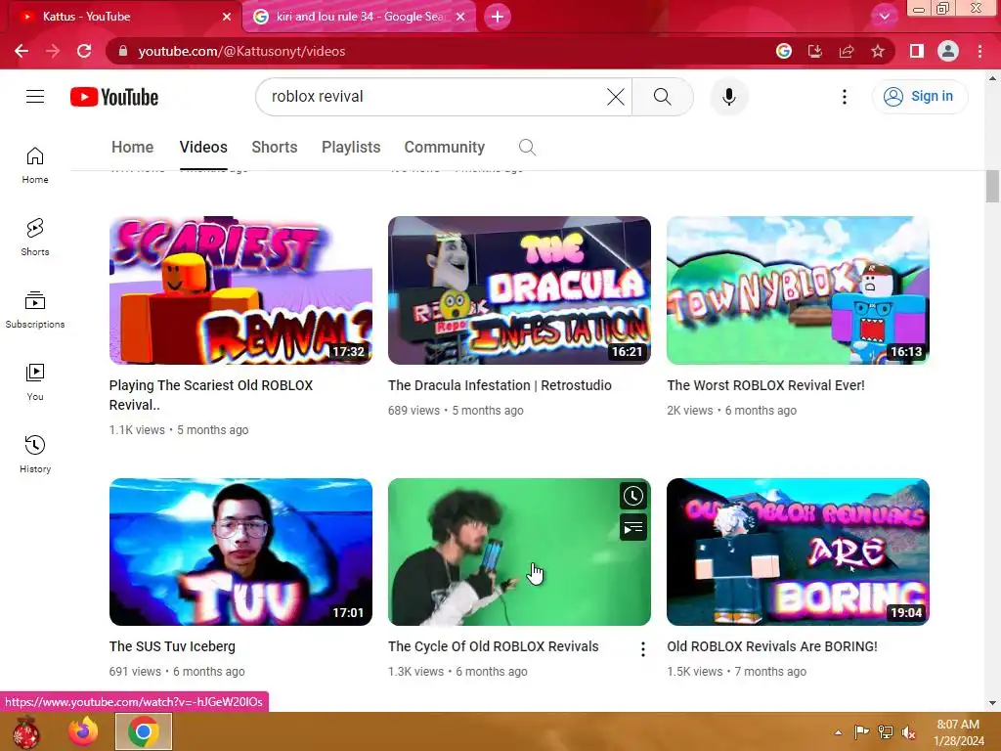Open The SUS Tuv Iceberg title
The image size is (1001, 751).
click(172, 646)
